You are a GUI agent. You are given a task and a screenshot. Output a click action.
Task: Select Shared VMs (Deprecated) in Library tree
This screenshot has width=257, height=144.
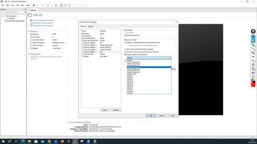tap(15, 21)
